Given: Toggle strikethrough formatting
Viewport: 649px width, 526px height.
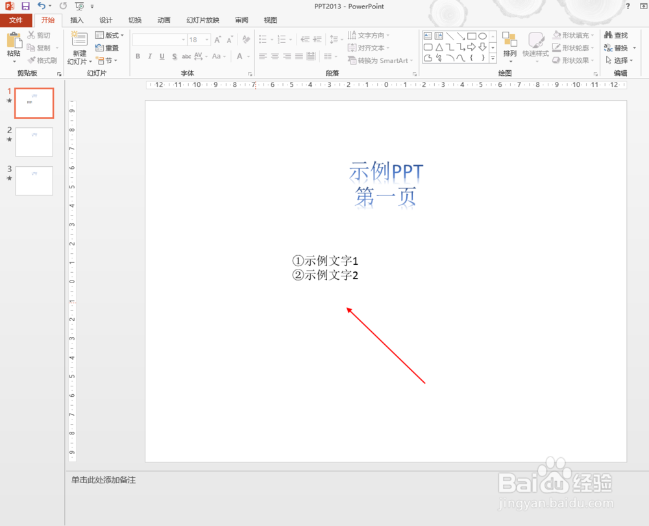Looking at the screenshot, I should (x=175, y=56).
